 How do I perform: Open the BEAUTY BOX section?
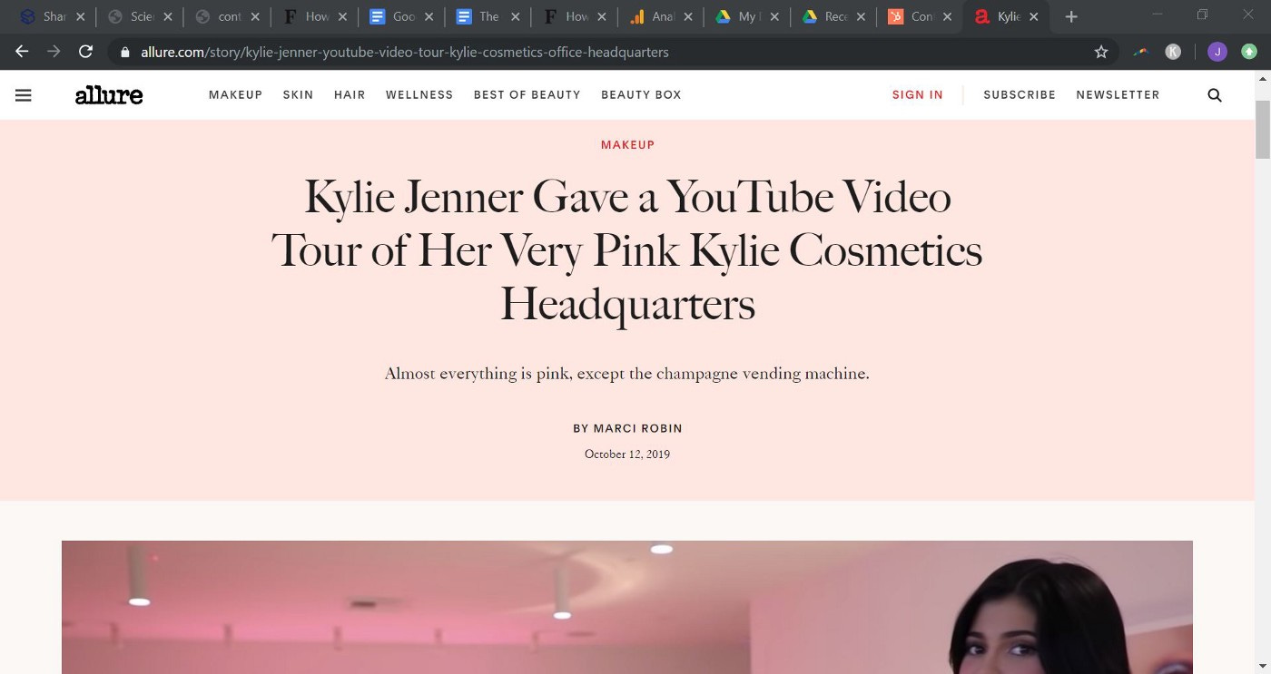(x=641, y=94)
